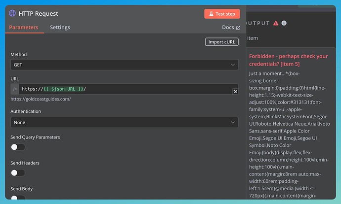Select the Parameters tab

[x=24, y=27]
